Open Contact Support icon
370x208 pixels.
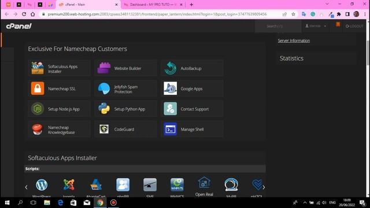170,109
